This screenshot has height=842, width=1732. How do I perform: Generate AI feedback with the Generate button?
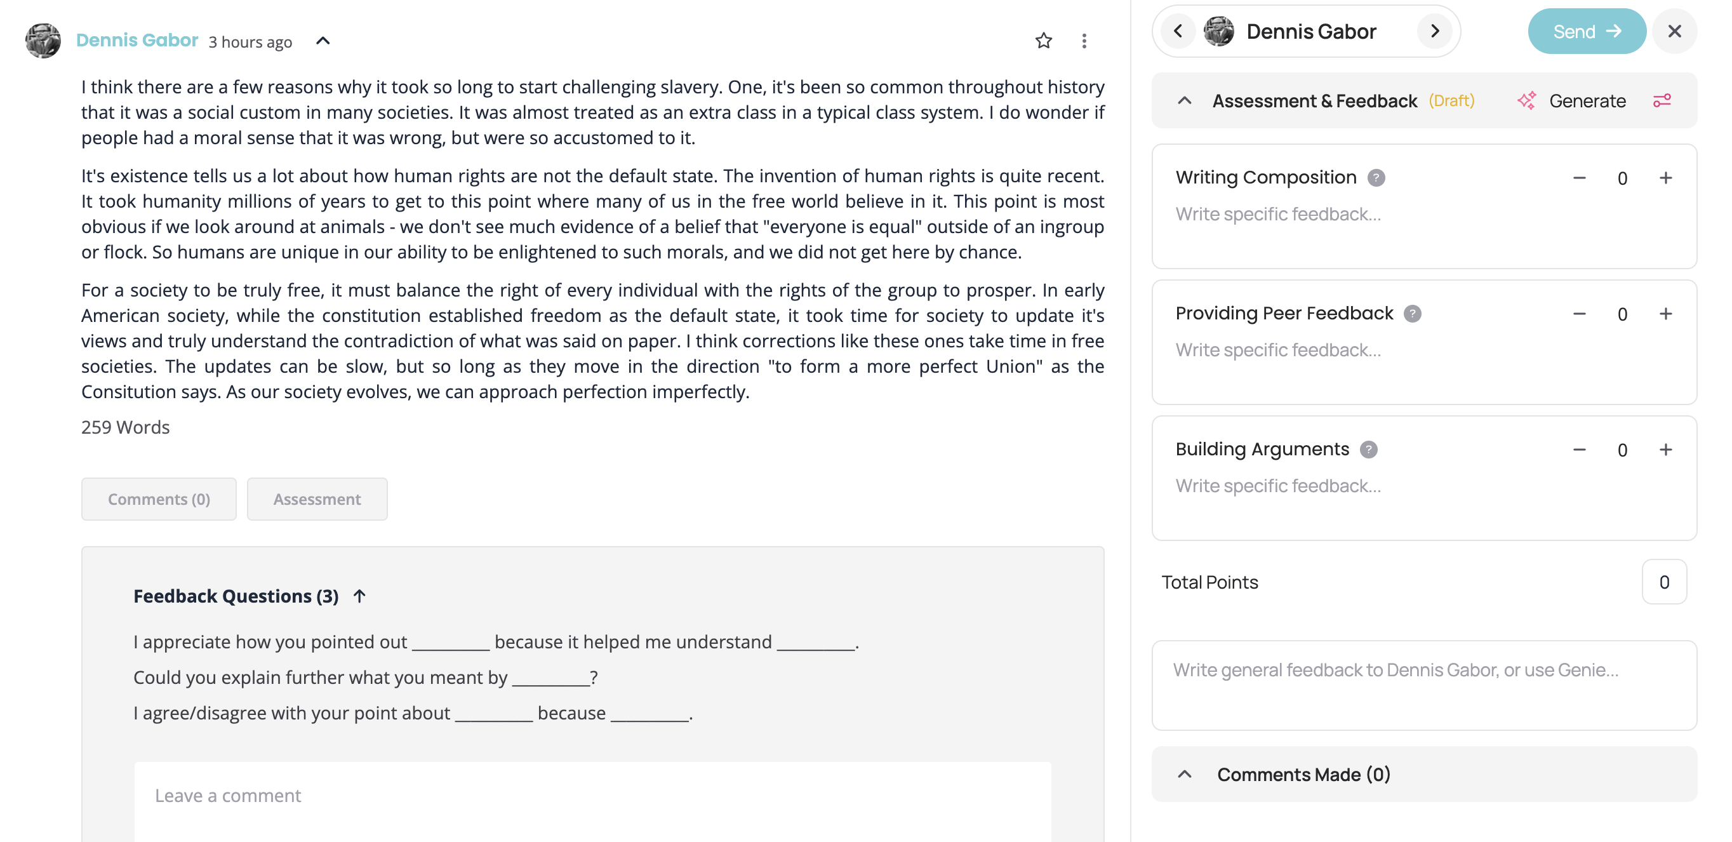pos(1571,101)
